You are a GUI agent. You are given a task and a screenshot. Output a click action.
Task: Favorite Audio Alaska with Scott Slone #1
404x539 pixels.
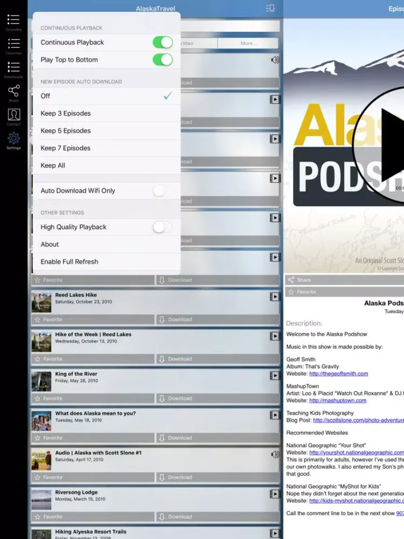[x=93, y=478]
